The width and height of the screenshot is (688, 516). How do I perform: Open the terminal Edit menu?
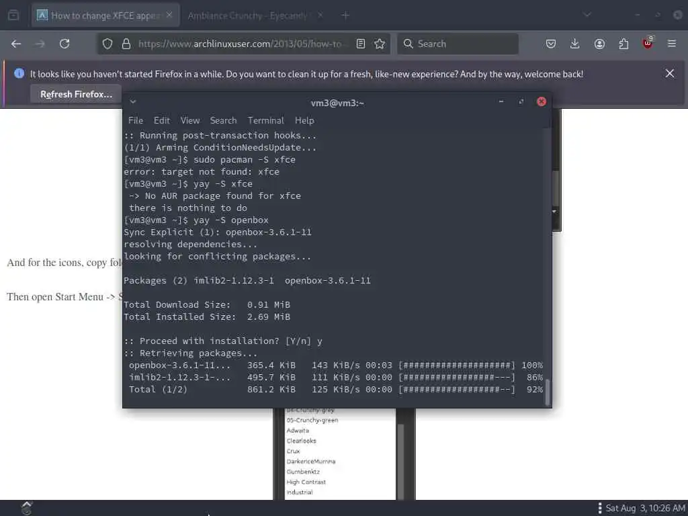pyautogui.click(x=161, y=120)
